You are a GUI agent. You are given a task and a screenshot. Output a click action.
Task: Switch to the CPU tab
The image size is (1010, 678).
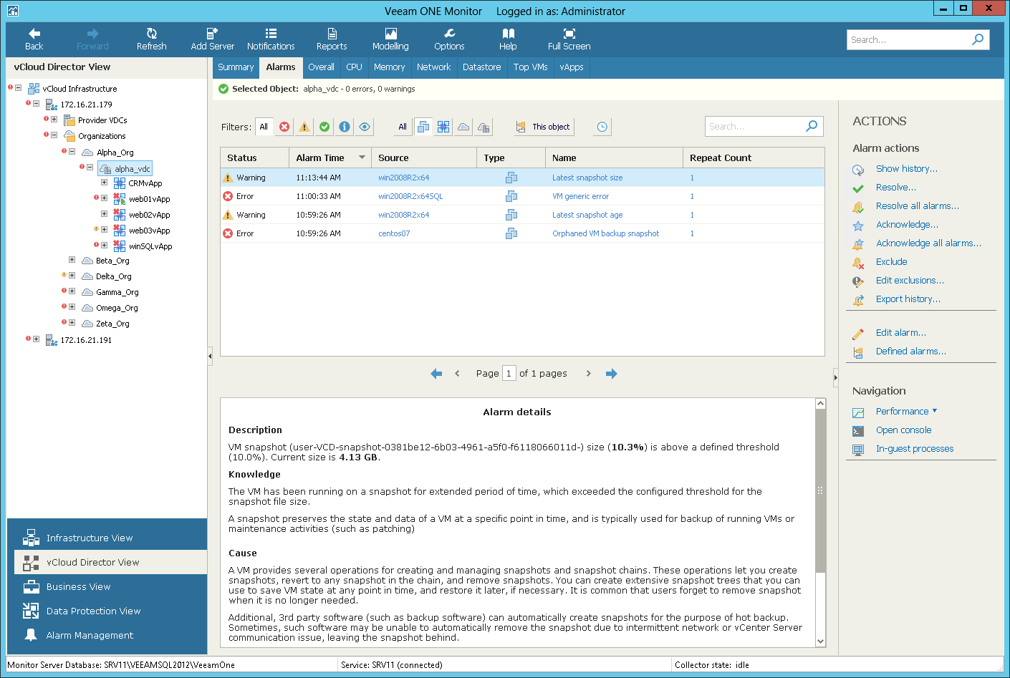(354, 67)
